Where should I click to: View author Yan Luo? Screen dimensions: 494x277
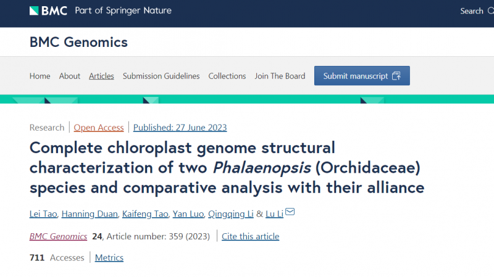(186, 213)
